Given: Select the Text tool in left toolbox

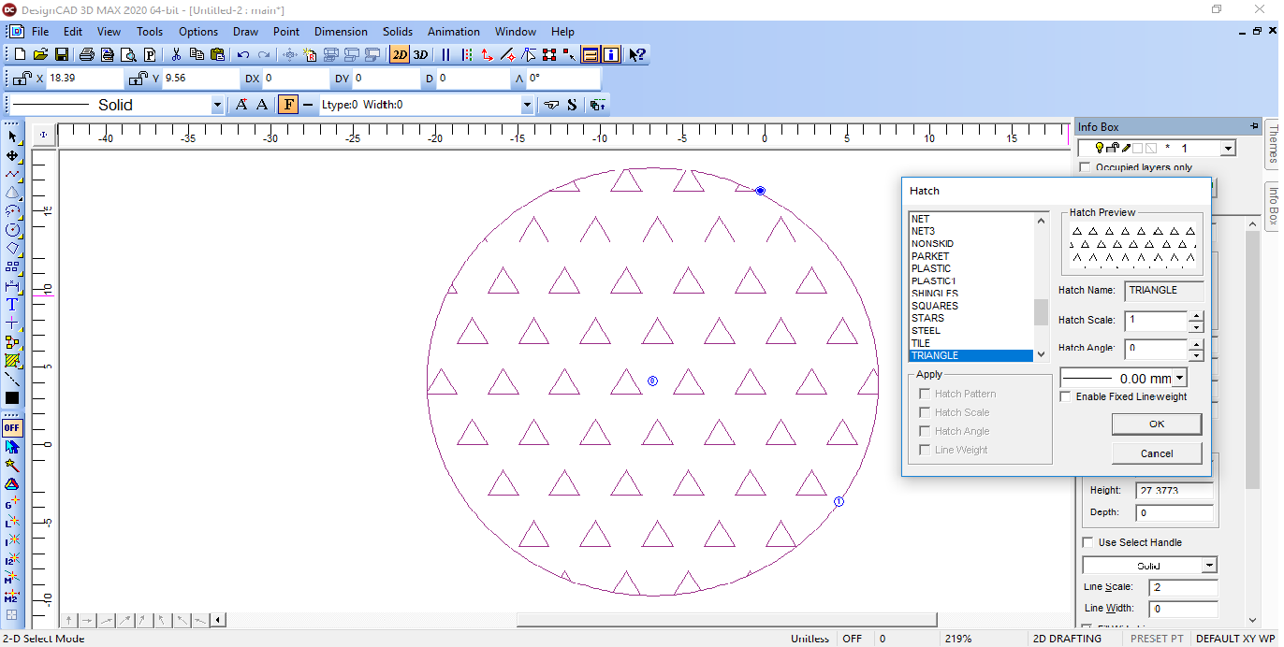Looking at the screenshot, I should (12, 305).
